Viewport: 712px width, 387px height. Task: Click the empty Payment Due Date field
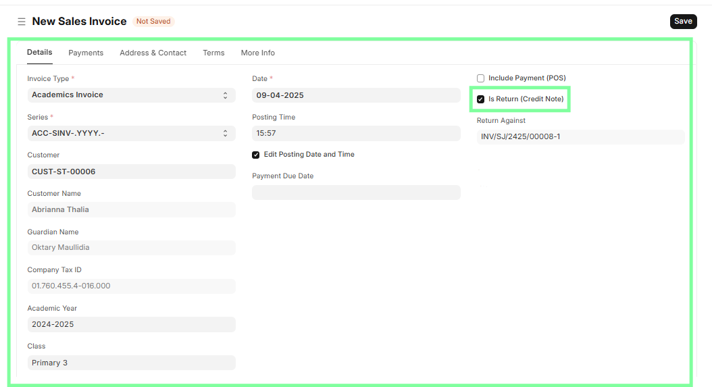[x=356, y=192]
